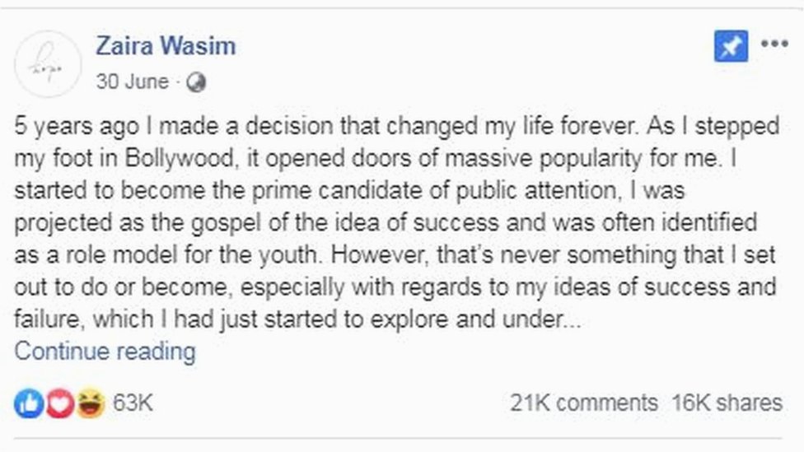This screenshot has width=804, height=452.
Task: Click the globe public privacy icon
Action: [x=196, y=82]
